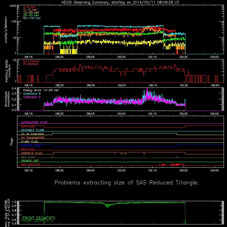The height and width of the screenshot is (227, 227).
Task: Select the LO channel legend label
Action: [x=31, y=61]
